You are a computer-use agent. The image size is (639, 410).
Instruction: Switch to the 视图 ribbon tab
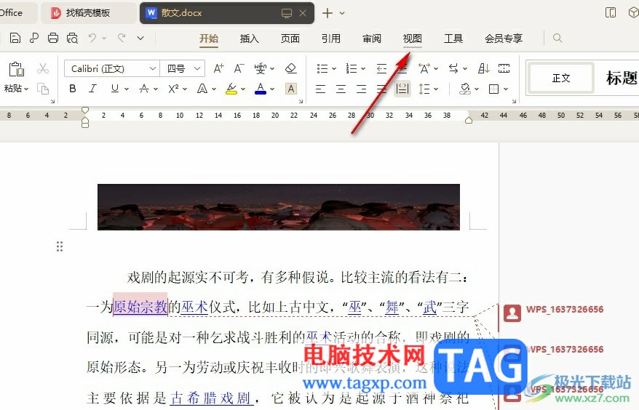[413, 39]
